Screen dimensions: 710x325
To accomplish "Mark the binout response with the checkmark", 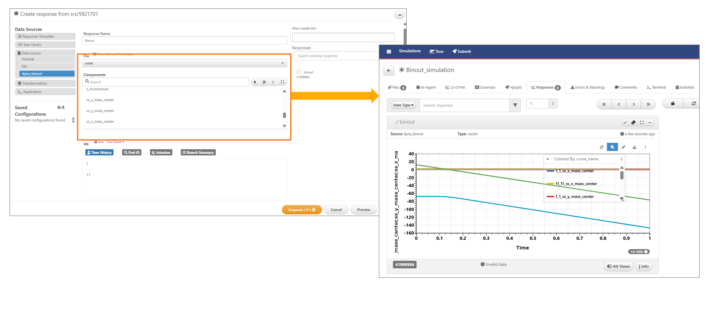I will tap(625, 122).
